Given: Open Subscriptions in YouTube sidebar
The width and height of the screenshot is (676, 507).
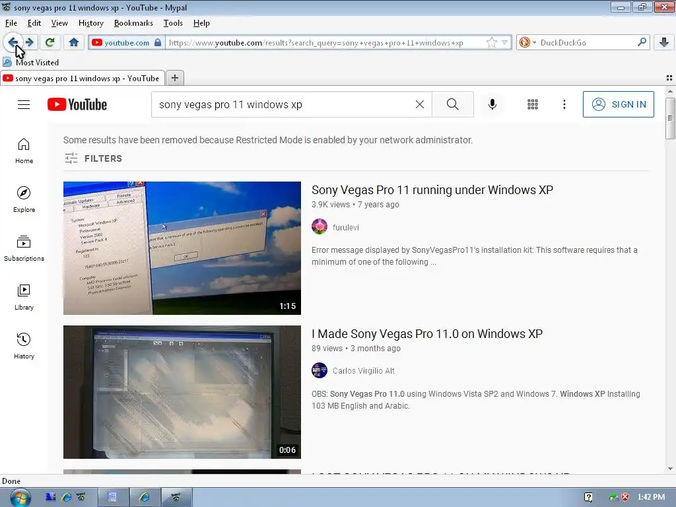Looking at the screenshot, I should [24, 248].
